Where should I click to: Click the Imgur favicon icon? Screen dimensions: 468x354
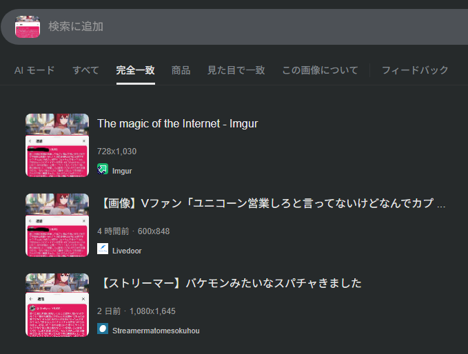[x=103, y=169]
